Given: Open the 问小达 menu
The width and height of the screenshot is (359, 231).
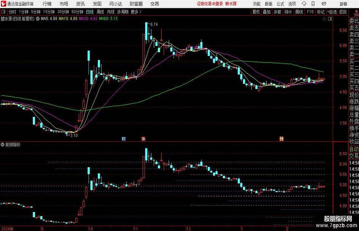Looking at the screenshot, I should (x=115, y=4).
